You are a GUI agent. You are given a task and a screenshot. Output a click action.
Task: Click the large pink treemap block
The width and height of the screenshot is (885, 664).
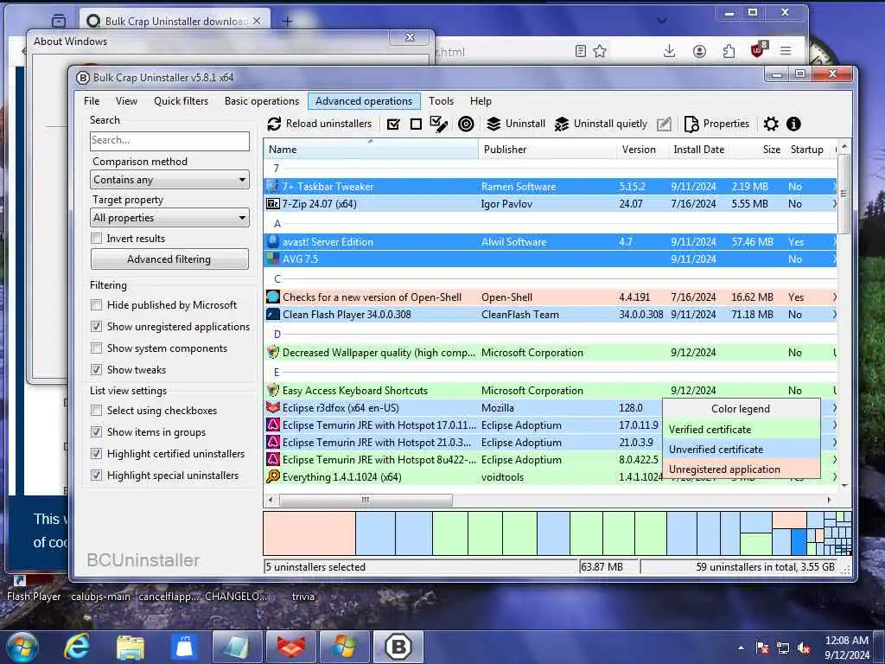(x=309, y=533)
